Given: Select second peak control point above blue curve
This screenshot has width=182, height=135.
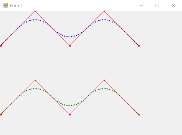Looking at the screenshot, I should (x=104, y=11).
